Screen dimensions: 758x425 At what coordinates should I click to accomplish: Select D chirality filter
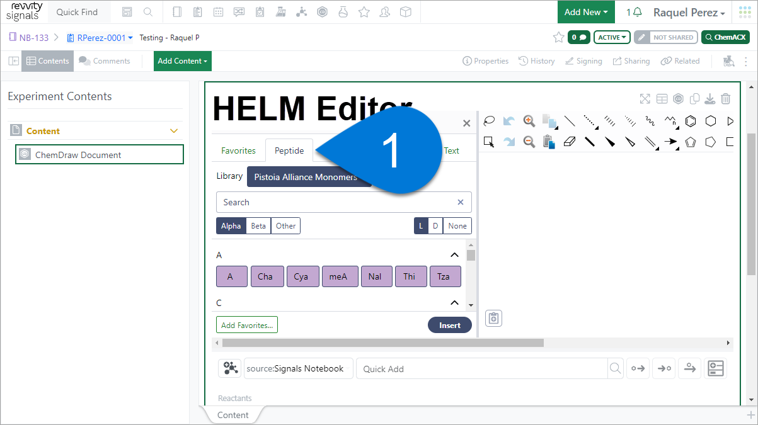[435, 226]
